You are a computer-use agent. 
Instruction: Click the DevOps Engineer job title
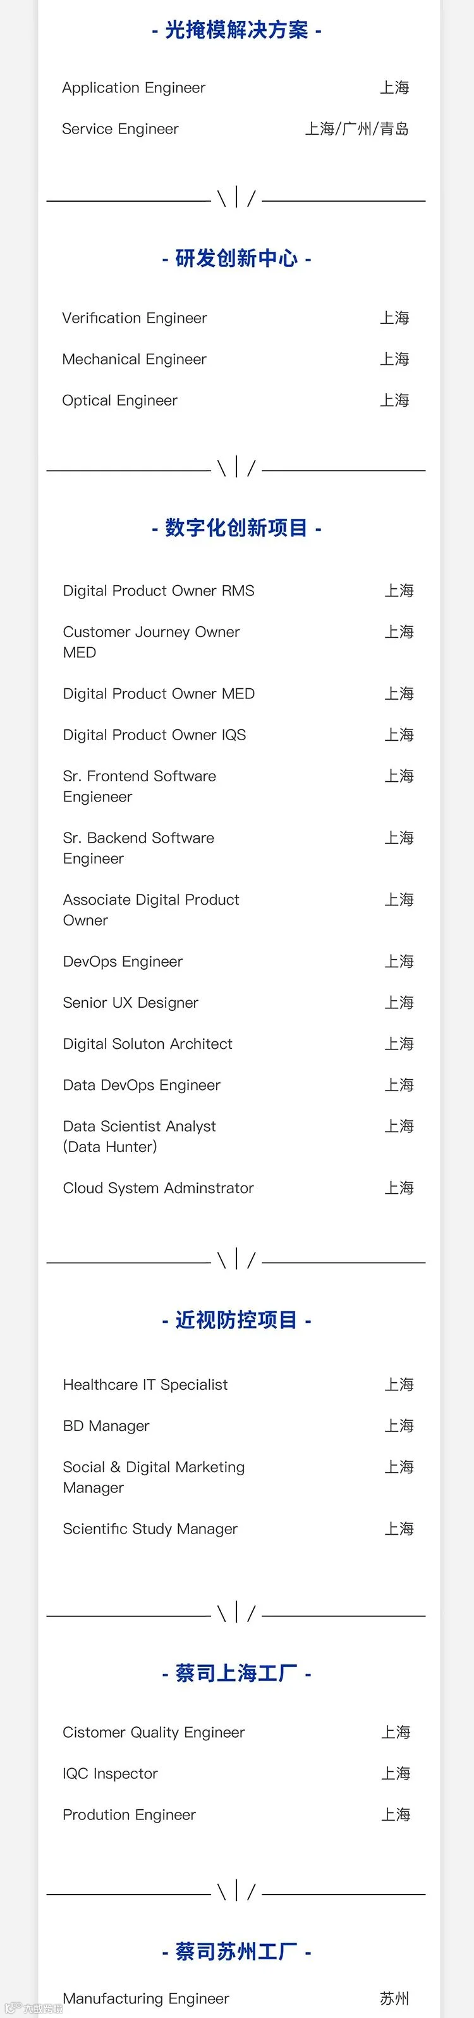pos(123,961)
